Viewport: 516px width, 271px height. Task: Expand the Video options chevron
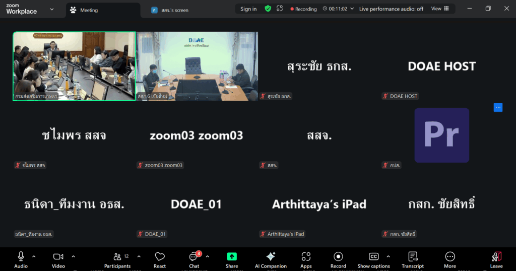point(73,256)
